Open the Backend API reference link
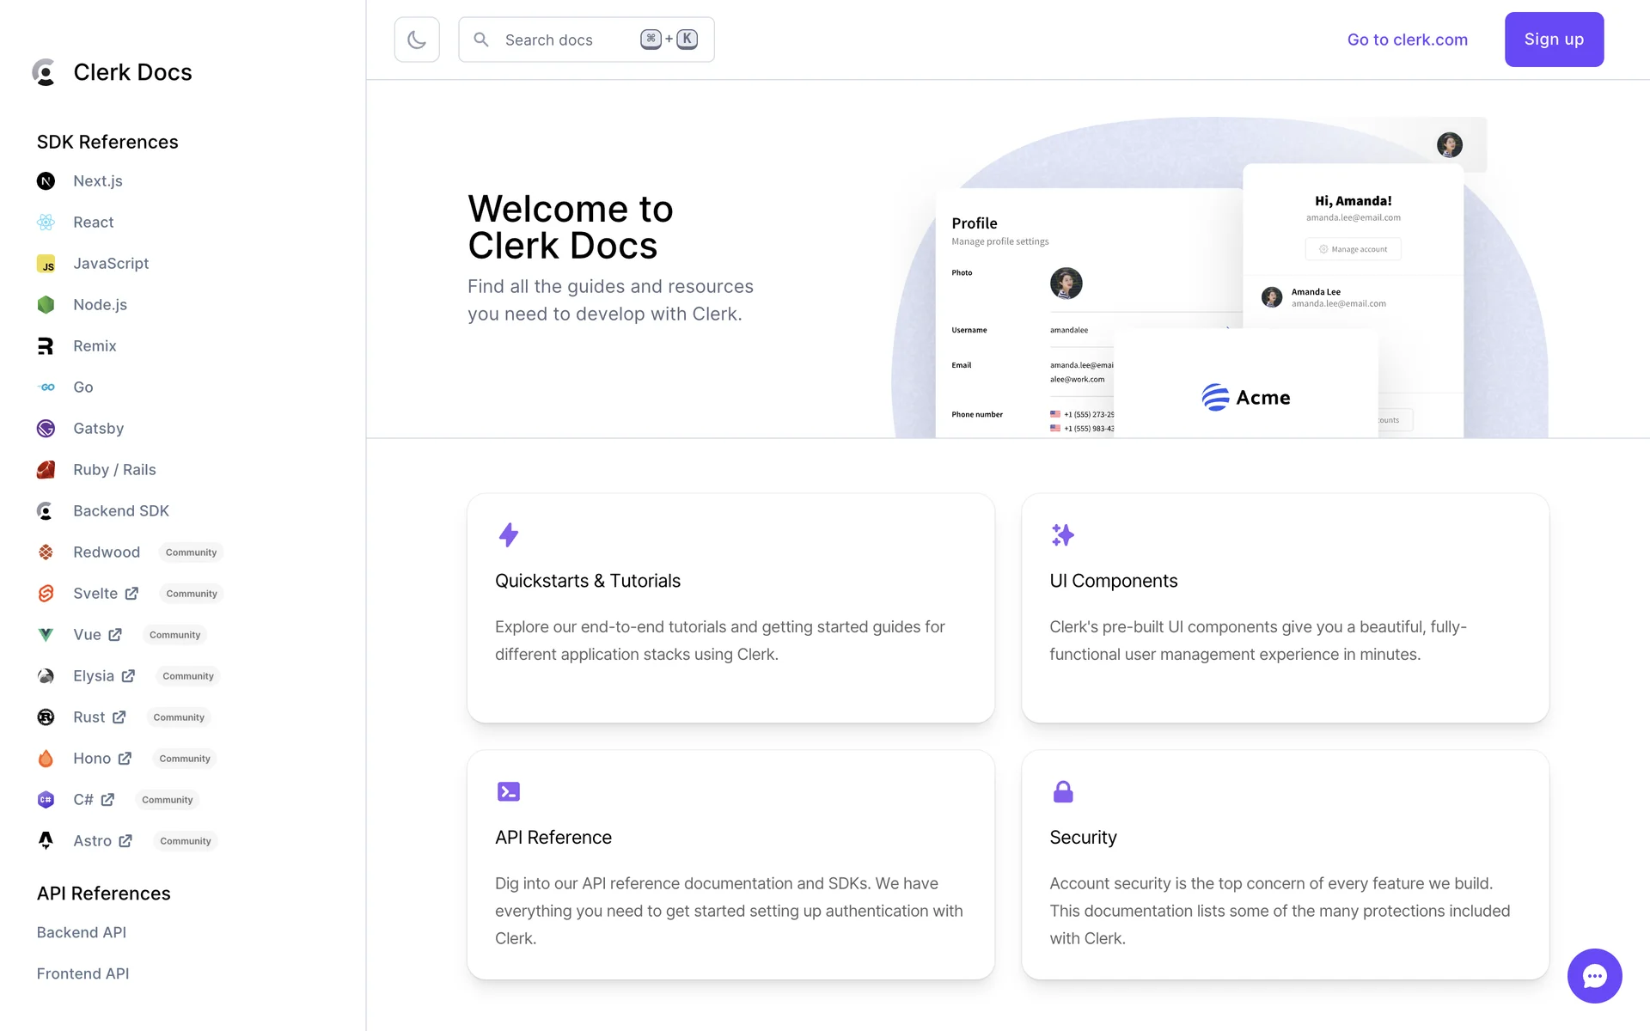The image size is (1650, 1031). click(x=82, y=932)
